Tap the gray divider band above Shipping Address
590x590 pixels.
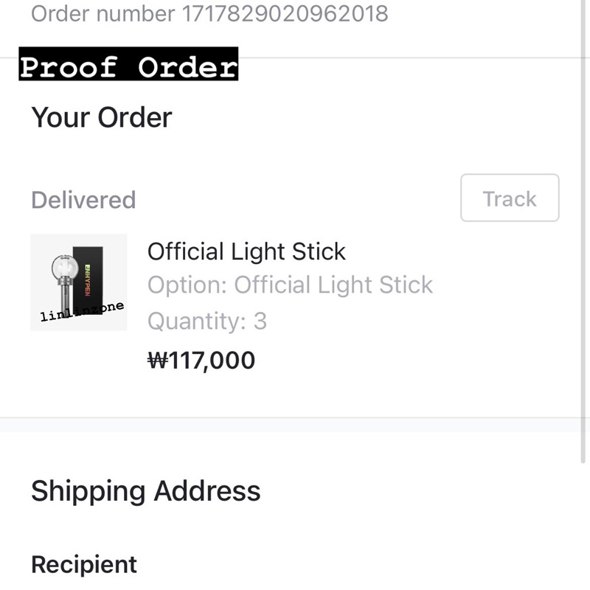coord(290,426)
